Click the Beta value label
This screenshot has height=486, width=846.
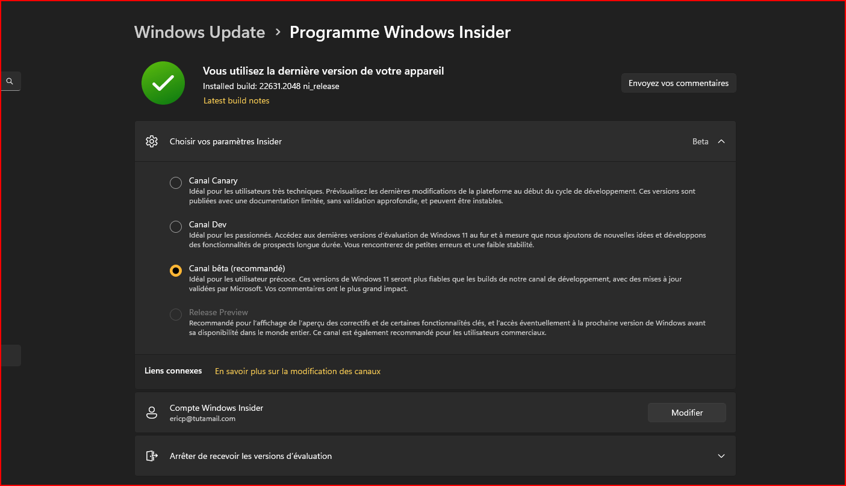pyautogui.click(x=700, y=141)
